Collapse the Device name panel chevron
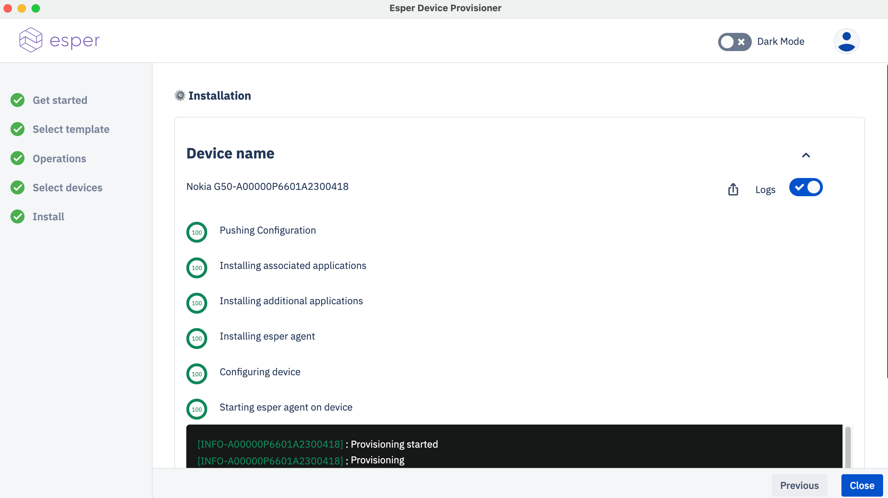888x498 pixels. click(x=806, y=155)
